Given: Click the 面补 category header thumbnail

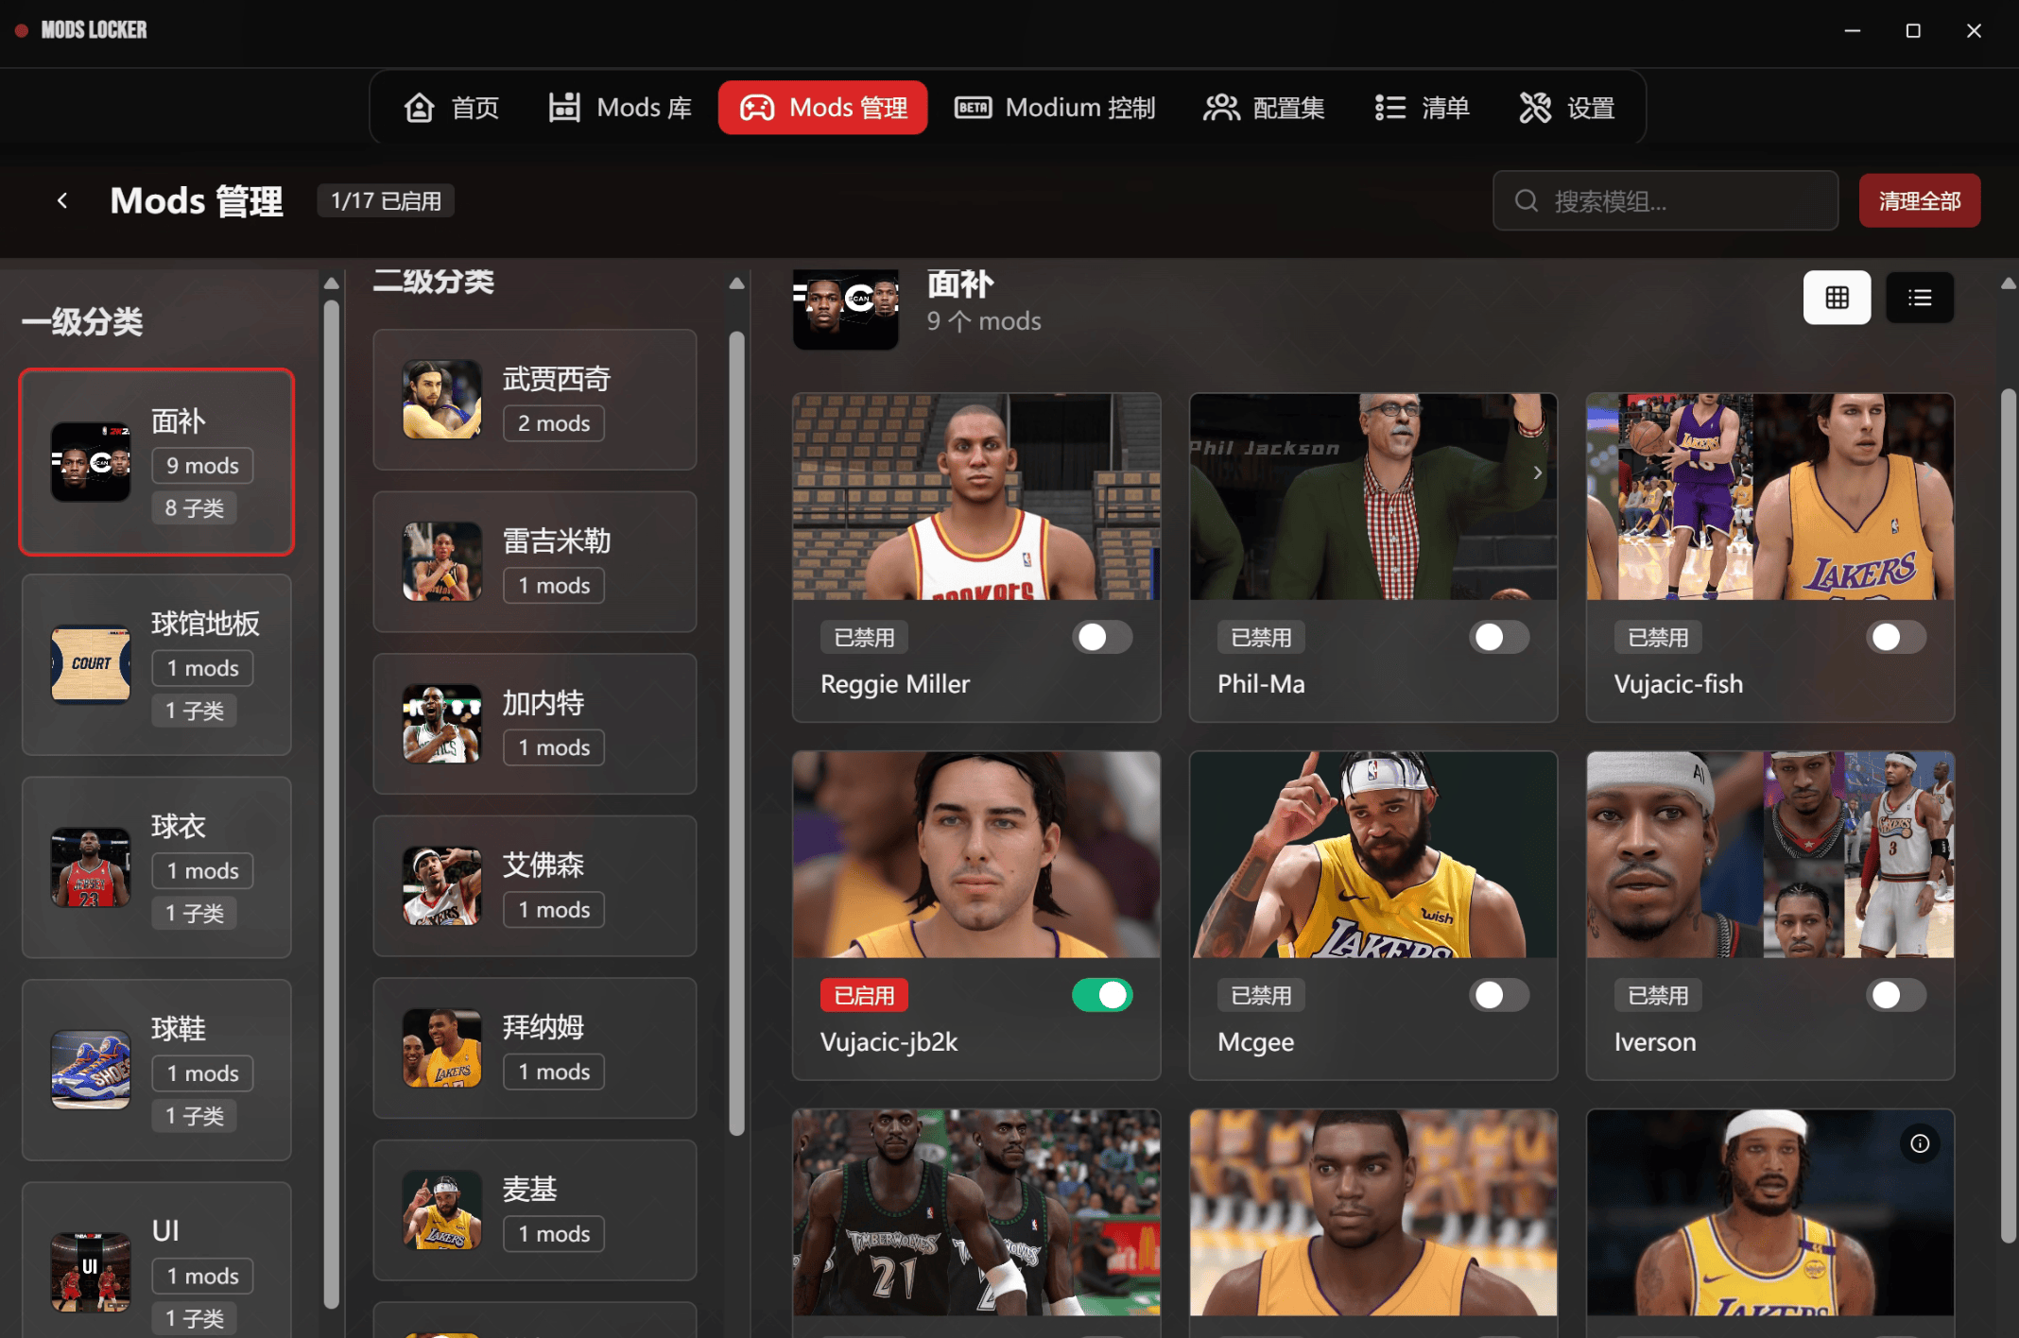Looking at the screenshot, I should pyautogui.click(x=846, y=309).
